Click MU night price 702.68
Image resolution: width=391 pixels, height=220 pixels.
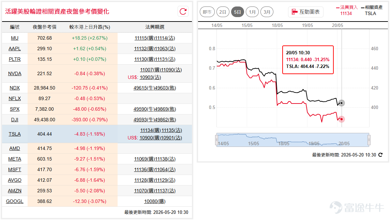[x=45, y=38]
